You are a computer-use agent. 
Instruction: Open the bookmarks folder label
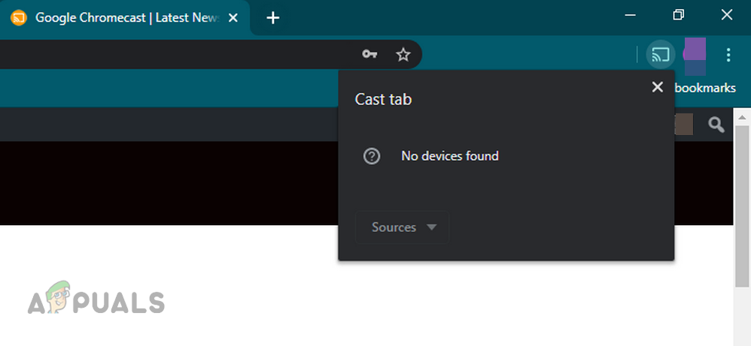click(704, 88)
